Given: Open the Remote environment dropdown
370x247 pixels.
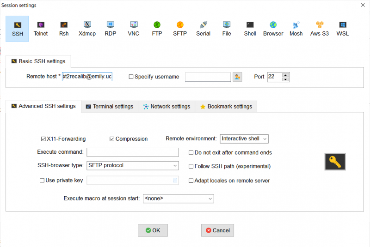Looking at the screenshot, I should click(244, 139).
